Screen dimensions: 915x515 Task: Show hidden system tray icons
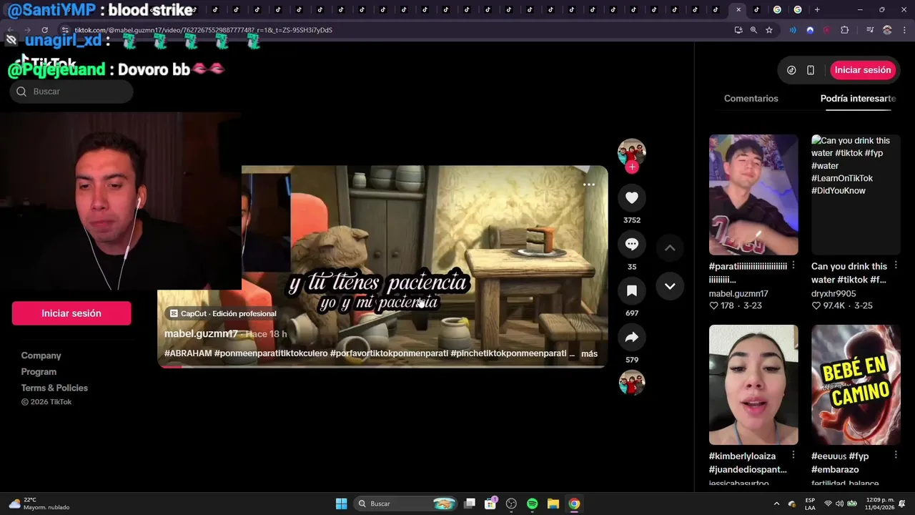coord(777,504)
